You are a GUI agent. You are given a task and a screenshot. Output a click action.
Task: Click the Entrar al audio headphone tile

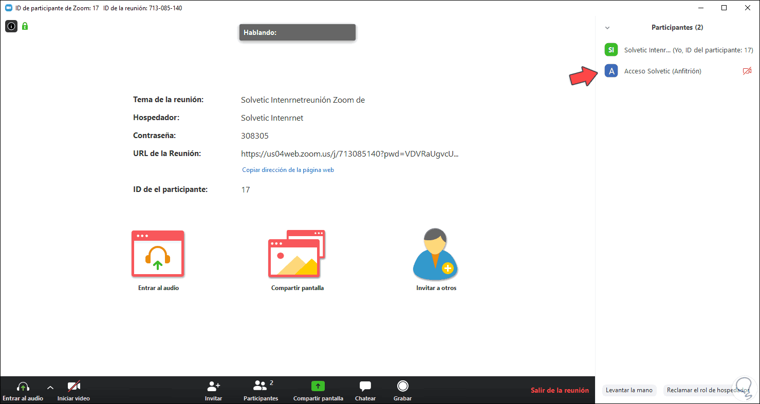[x=158, y=254]
